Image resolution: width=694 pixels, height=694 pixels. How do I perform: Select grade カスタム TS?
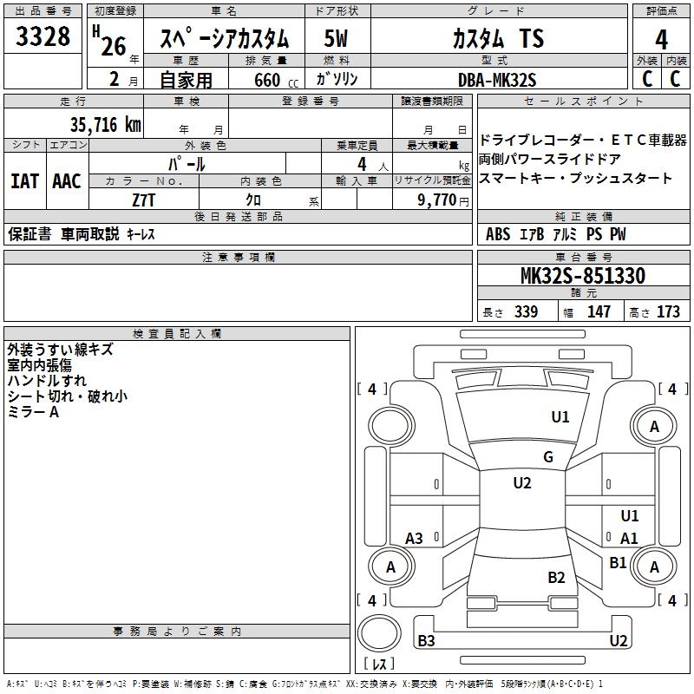click(x=498, y=38)
